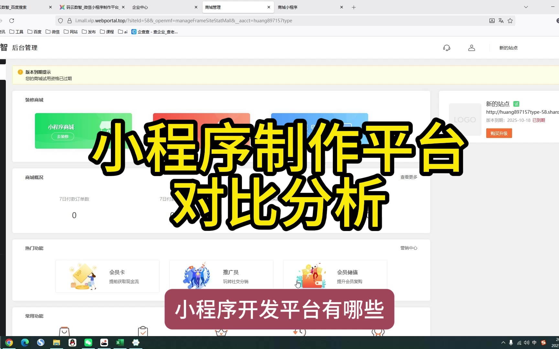
Task: Click the 购买升级 button
Action: [x=499, y=133]
